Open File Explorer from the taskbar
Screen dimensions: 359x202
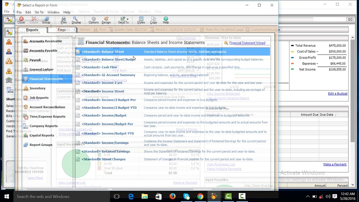(144, 196)
